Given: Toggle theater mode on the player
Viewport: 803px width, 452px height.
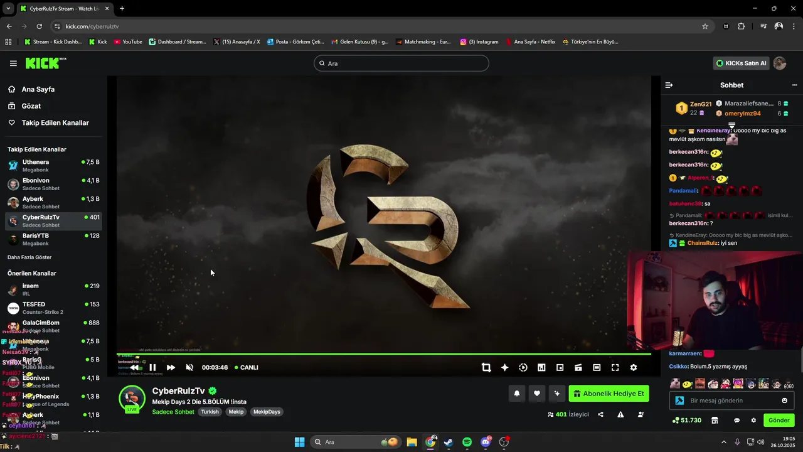Looking at the screenshot, I should (x=597, y=368).
